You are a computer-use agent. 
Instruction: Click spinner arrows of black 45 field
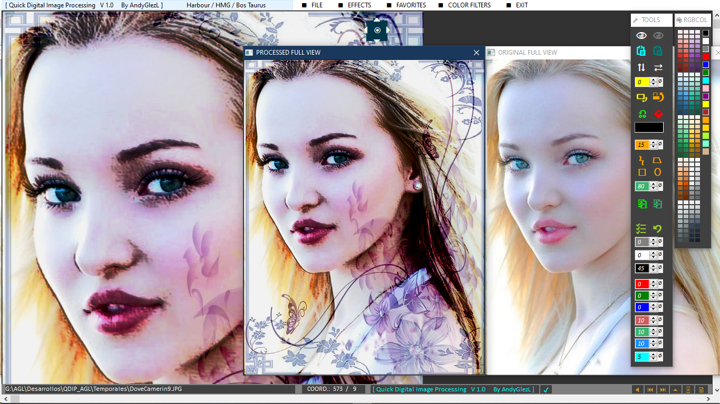[x=654, y=268]
